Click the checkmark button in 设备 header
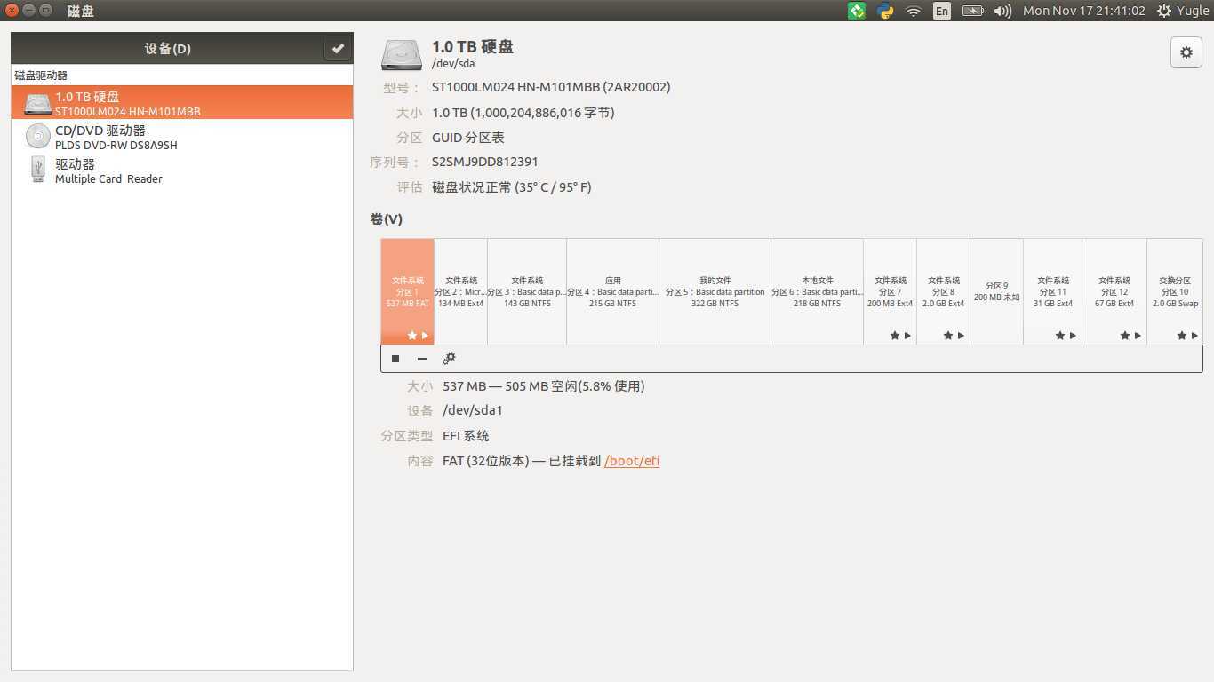The height and width of the screenshot is (682, 1214). (x=338, y=49)
